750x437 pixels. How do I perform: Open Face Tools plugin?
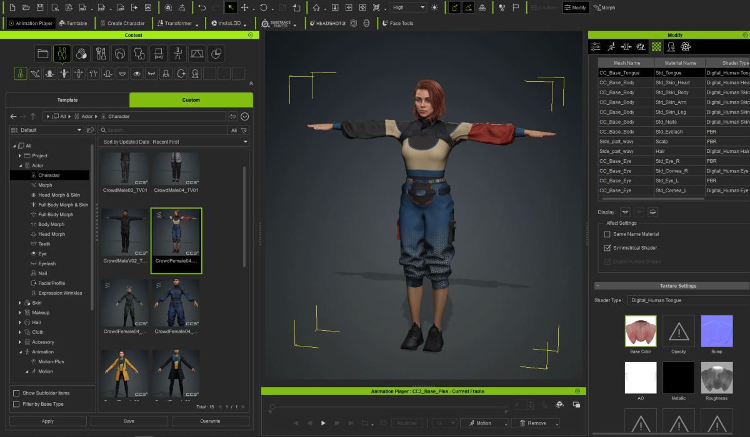(397, 24)
